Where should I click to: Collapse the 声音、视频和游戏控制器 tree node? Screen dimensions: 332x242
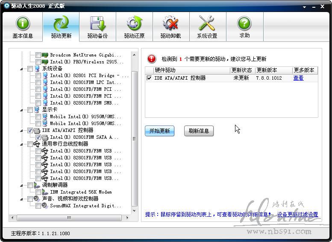click(22, 199)
